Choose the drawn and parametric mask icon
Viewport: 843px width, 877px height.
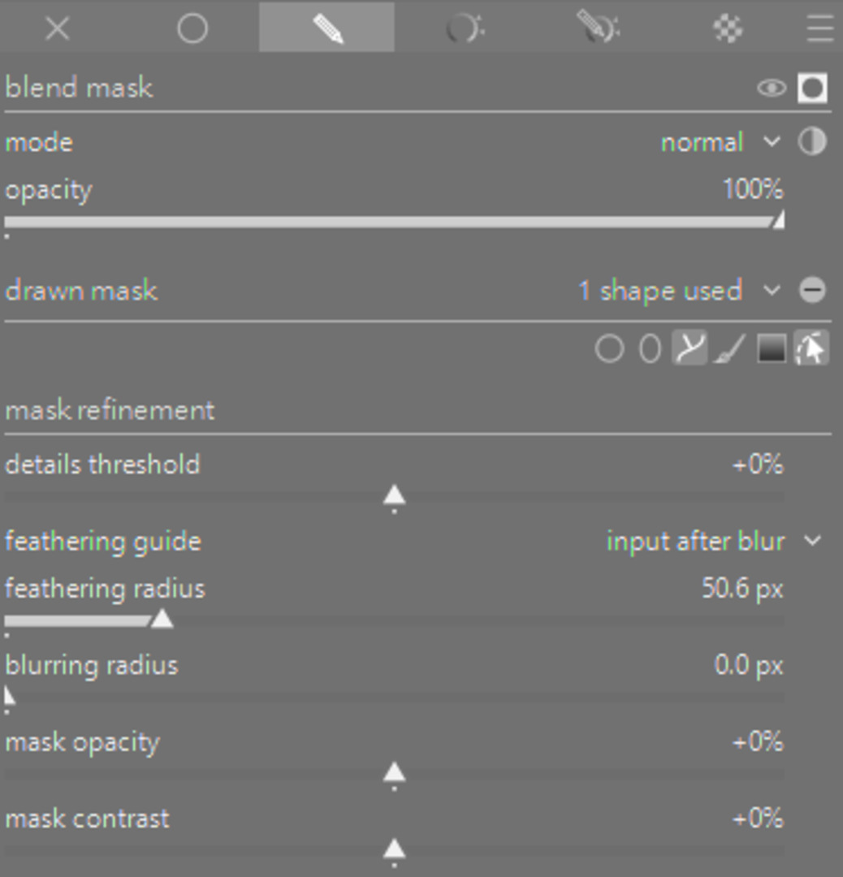(599, 29)
